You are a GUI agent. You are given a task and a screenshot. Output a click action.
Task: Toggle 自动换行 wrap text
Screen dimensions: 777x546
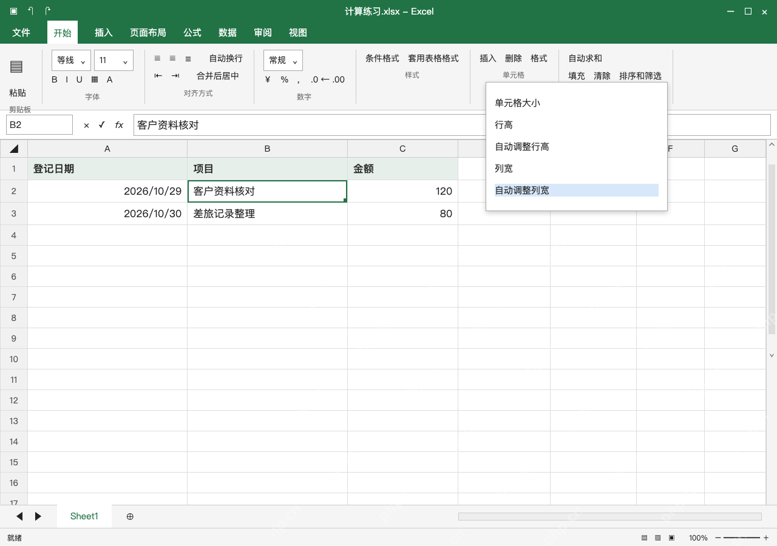click(226, 58)
